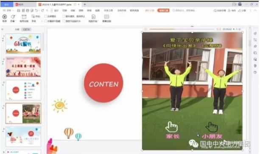The image size is (260, 154).
Task: Toggle the hide while not playing checkbox
Action: click(x=45, y=21)
